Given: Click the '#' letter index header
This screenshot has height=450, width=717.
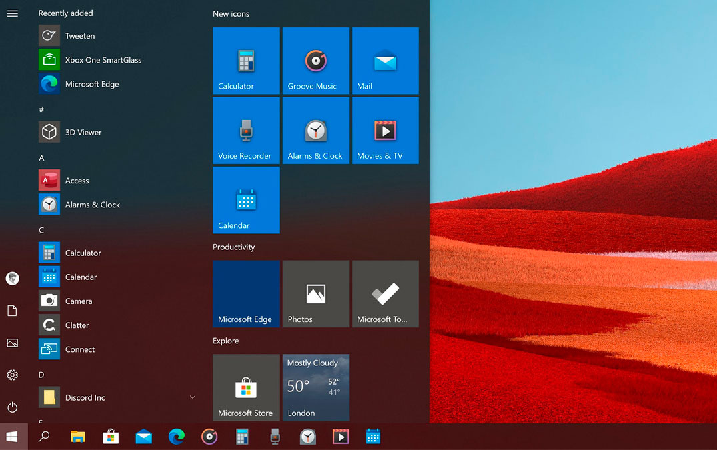Looking at the screenshot, I should (41, 109).
